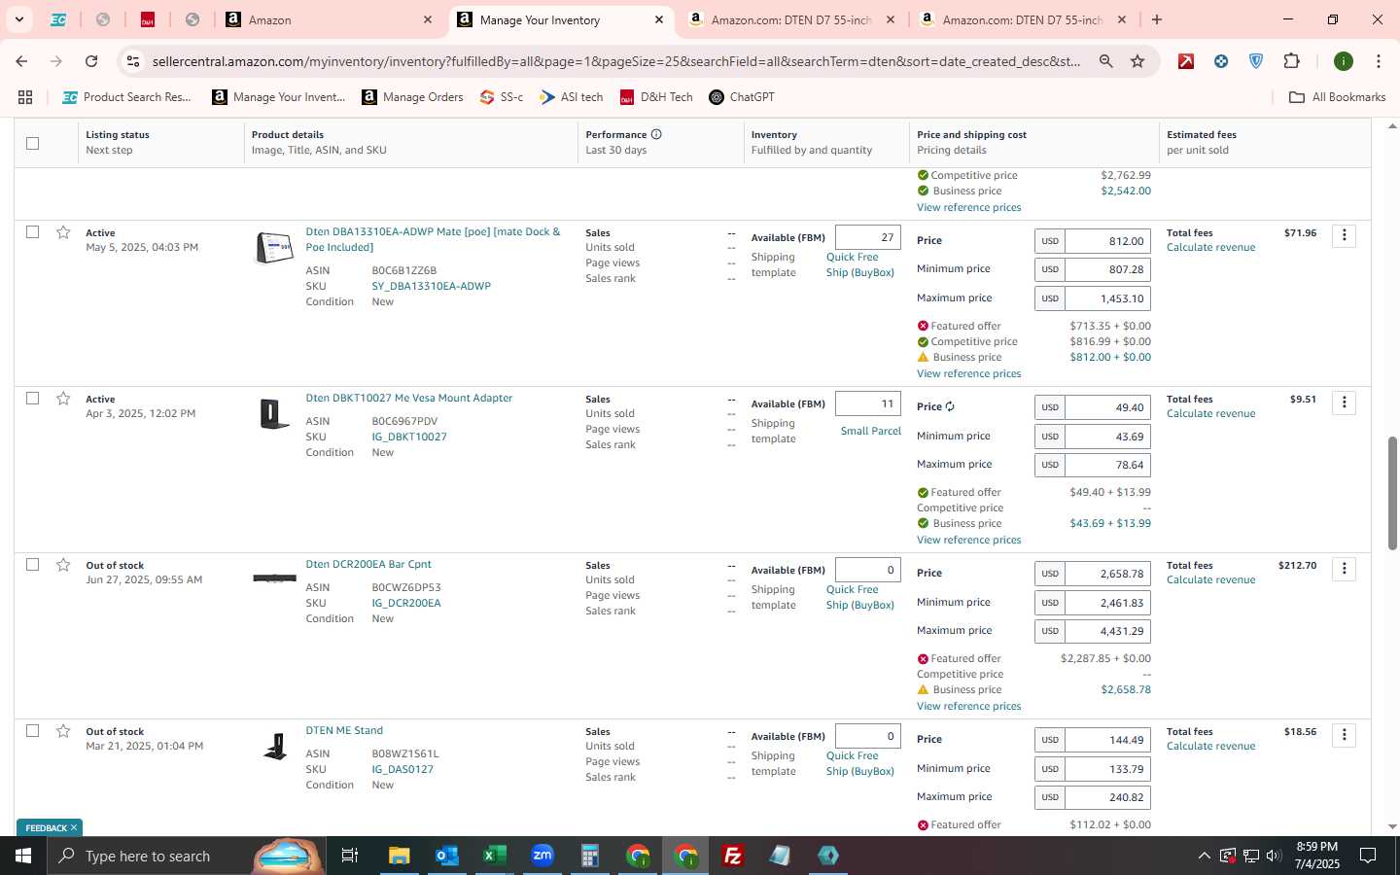Check the Dten DCR200EA Bar Cpnt row checkbox

pos(32,565)
